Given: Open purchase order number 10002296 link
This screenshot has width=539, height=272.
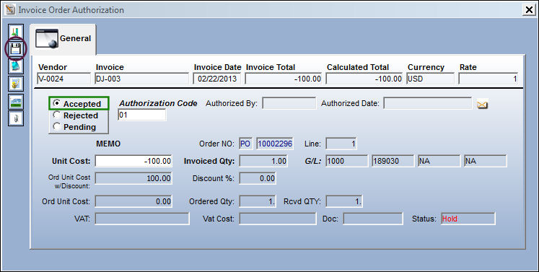Looking at the screenshot, I should tap(274, 144).
